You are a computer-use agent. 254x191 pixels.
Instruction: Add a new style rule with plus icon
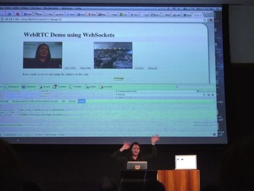point(204,95)
